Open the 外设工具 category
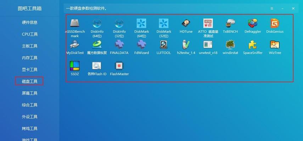This screenshot has height=141, width=303. pyautogui.click(x=29, y=117)
